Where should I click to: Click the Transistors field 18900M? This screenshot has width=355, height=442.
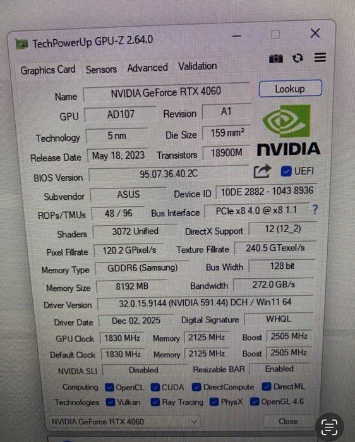(227, 153)
